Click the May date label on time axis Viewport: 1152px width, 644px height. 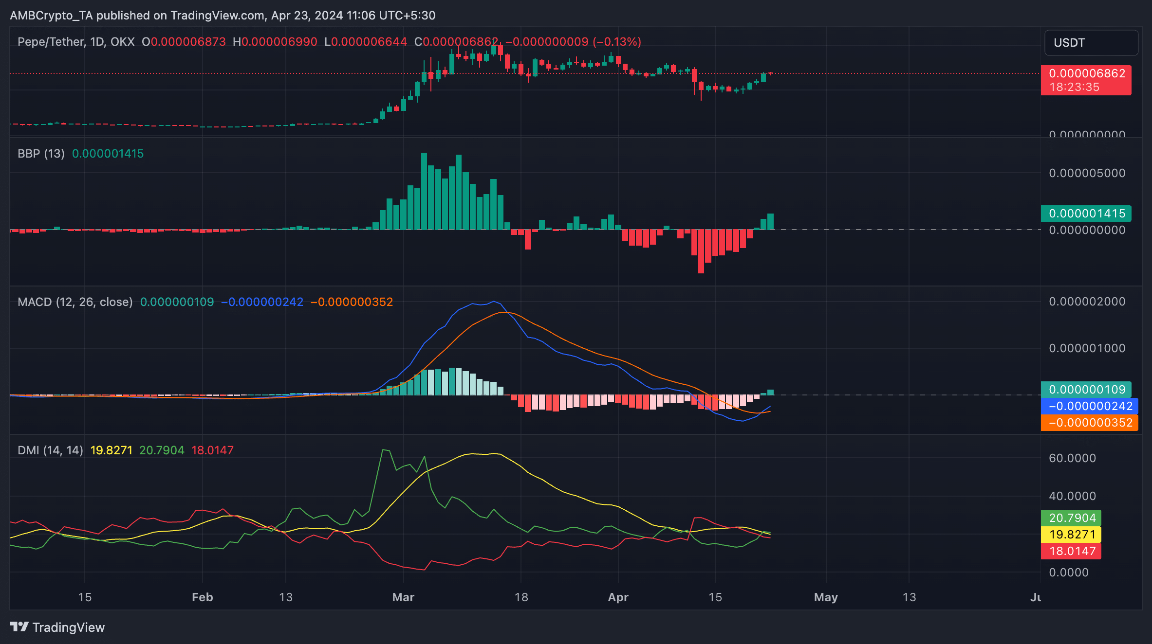click(826, 597)
